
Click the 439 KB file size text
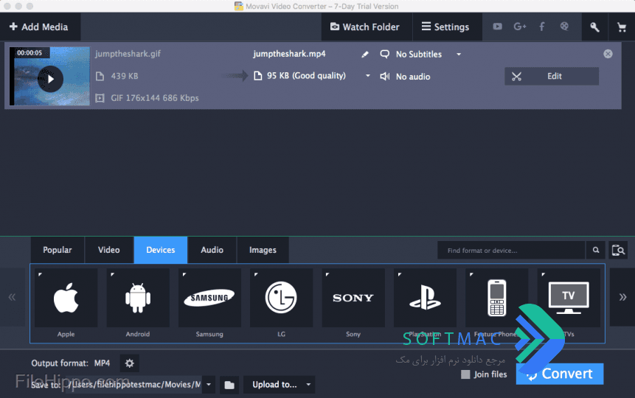(125, 76)
